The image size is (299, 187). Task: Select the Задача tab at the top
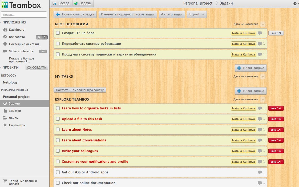82,3
